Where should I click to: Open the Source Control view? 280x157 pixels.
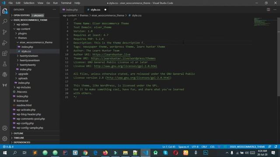(5, 32)
